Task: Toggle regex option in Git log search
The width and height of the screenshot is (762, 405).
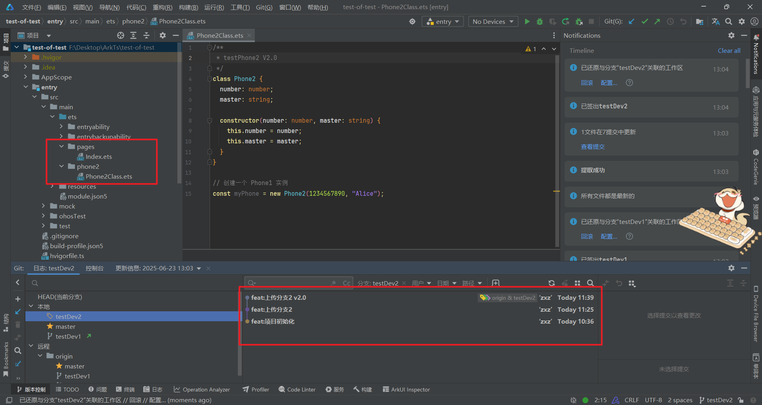Action: click(x=334, y=283)
